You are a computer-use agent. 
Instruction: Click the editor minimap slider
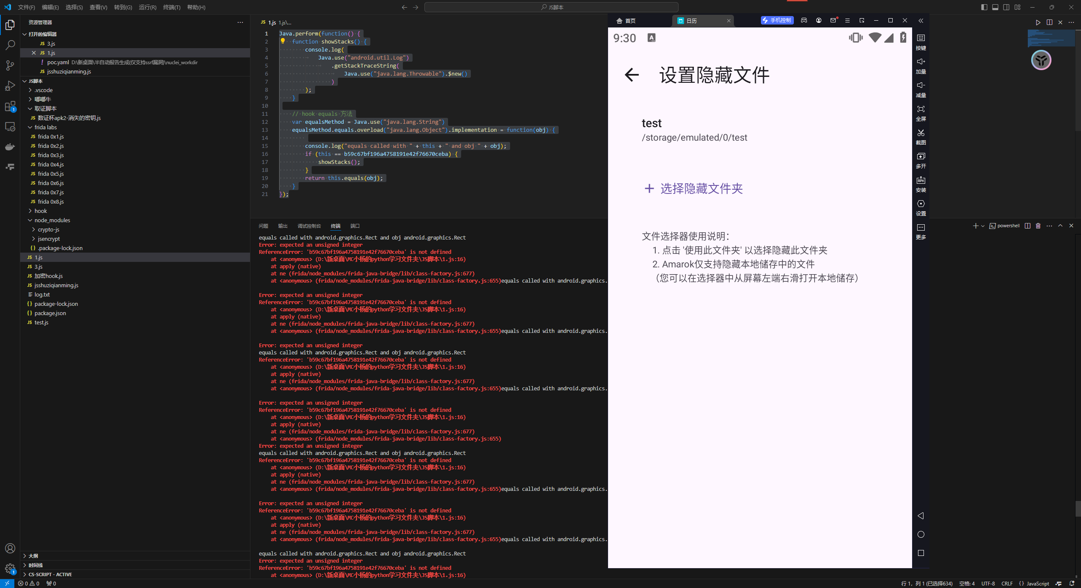click(x=1051, y=38)
